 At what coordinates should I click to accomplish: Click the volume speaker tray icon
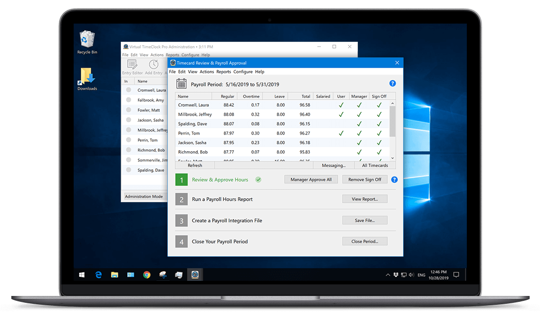tap(411, 275)
